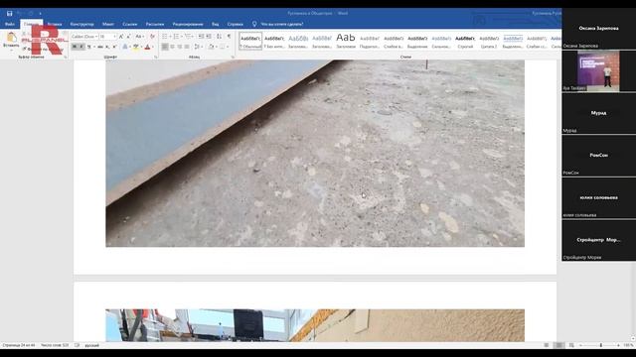Open the Шрифт dialog launcher
Image resolution: width=636 pixels, height=357 pixels.
[x=156, y=58]
